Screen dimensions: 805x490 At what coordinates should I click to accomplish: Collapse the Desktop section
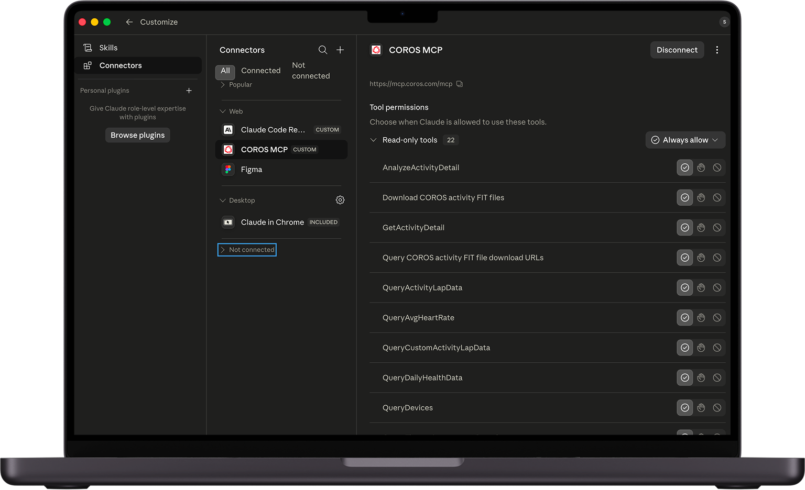(237, 201)
